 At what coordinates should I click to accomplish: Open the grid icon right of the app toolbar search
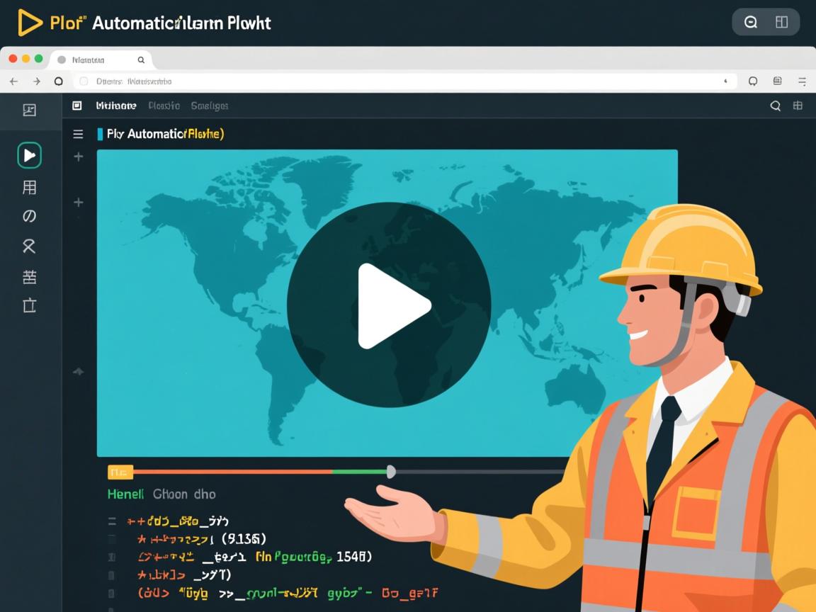click(x=798, y=106)
